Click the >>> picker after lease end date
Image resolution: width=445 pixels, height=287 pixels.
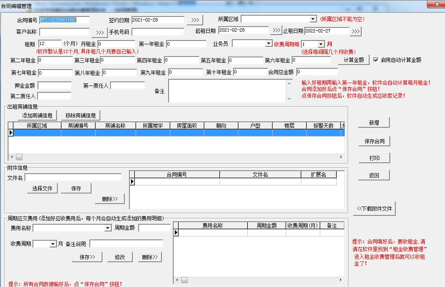pos(355,32)
